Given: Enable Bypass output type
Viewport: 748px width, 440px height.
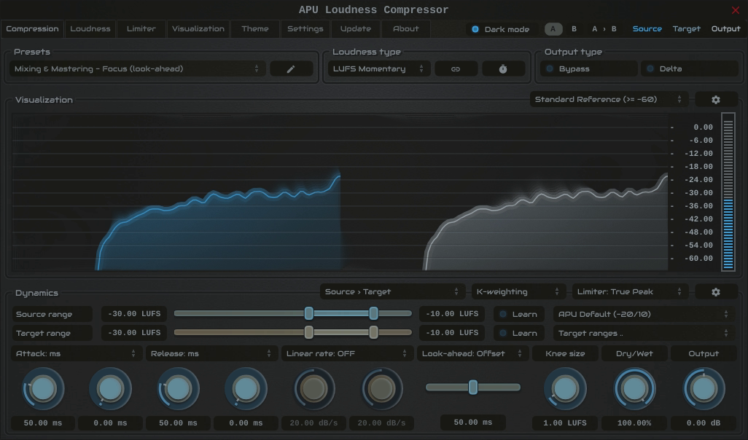Looking at the screenshot, I should tap(589, 69).
